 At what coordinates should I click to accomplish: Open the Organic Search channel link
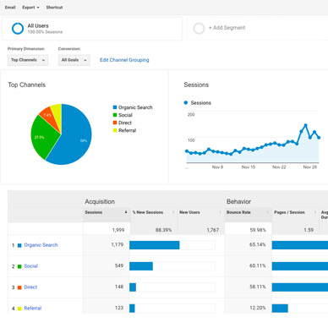coord(41,245)
